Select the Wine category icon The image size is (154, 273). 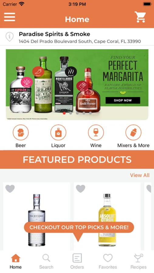96,132
